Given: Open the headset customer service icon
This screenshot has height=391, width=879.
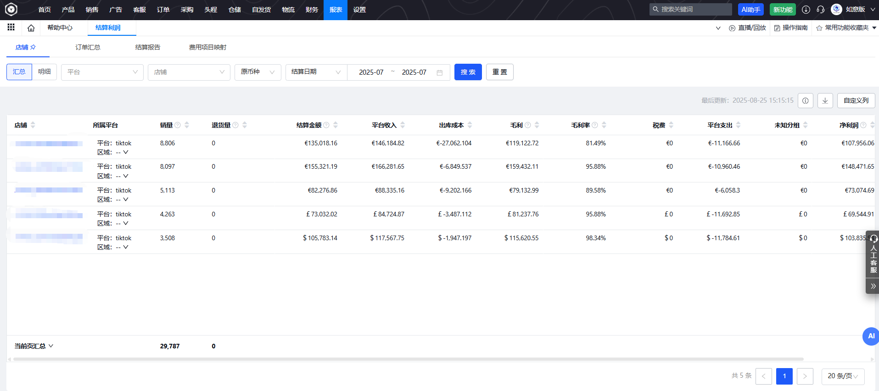Looking at the screenshot, I should point(820,10).
